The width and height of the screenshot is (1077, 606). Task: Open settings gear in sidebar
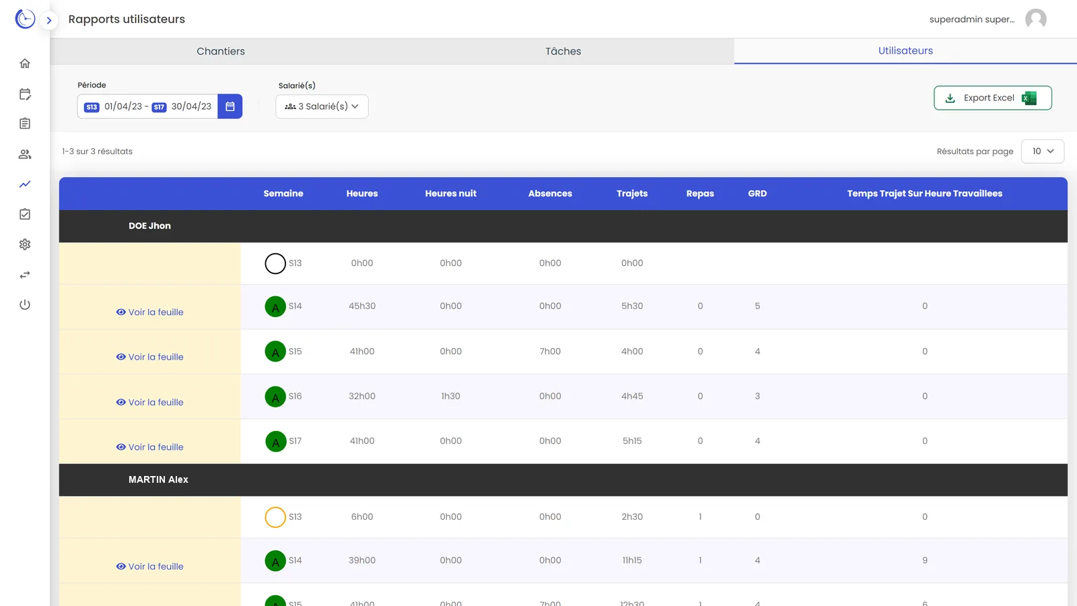[x=25, y=244]
